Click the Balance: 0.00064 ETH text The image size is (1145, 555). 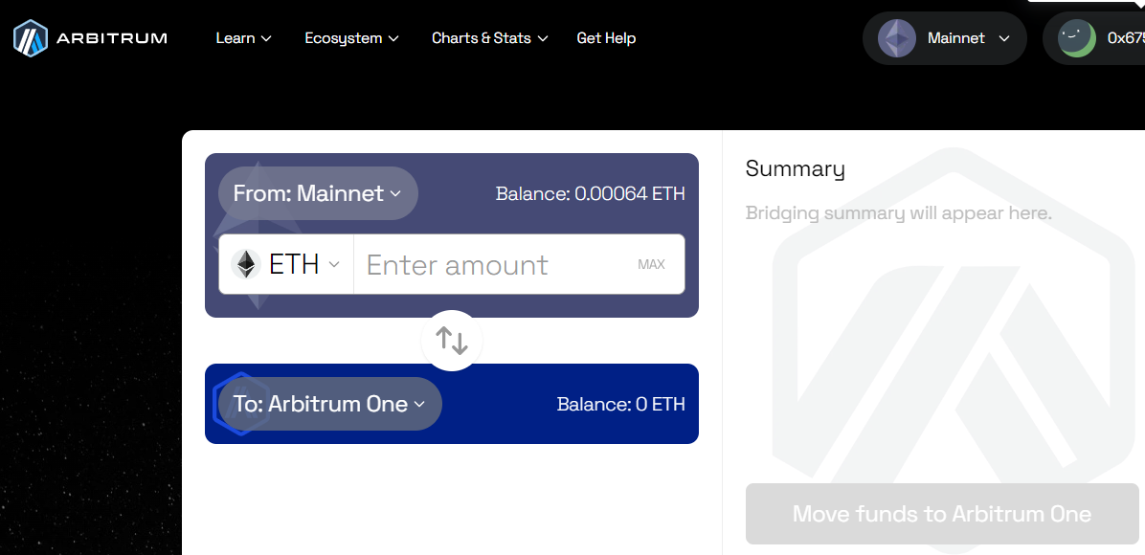coord(590,193)
